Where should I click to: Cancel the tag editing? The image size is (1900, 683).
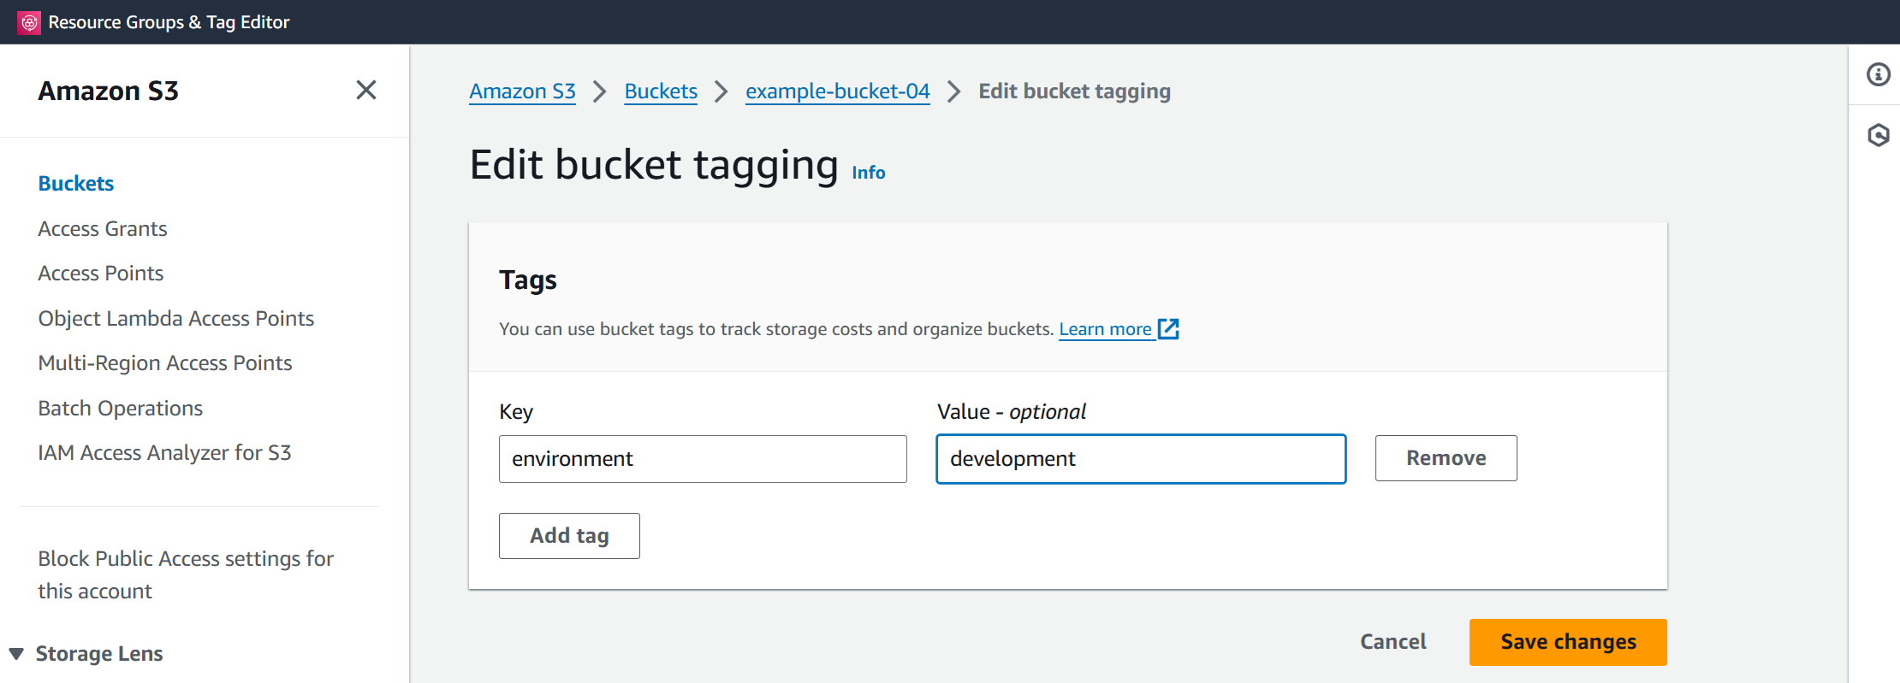point(1393,642)
